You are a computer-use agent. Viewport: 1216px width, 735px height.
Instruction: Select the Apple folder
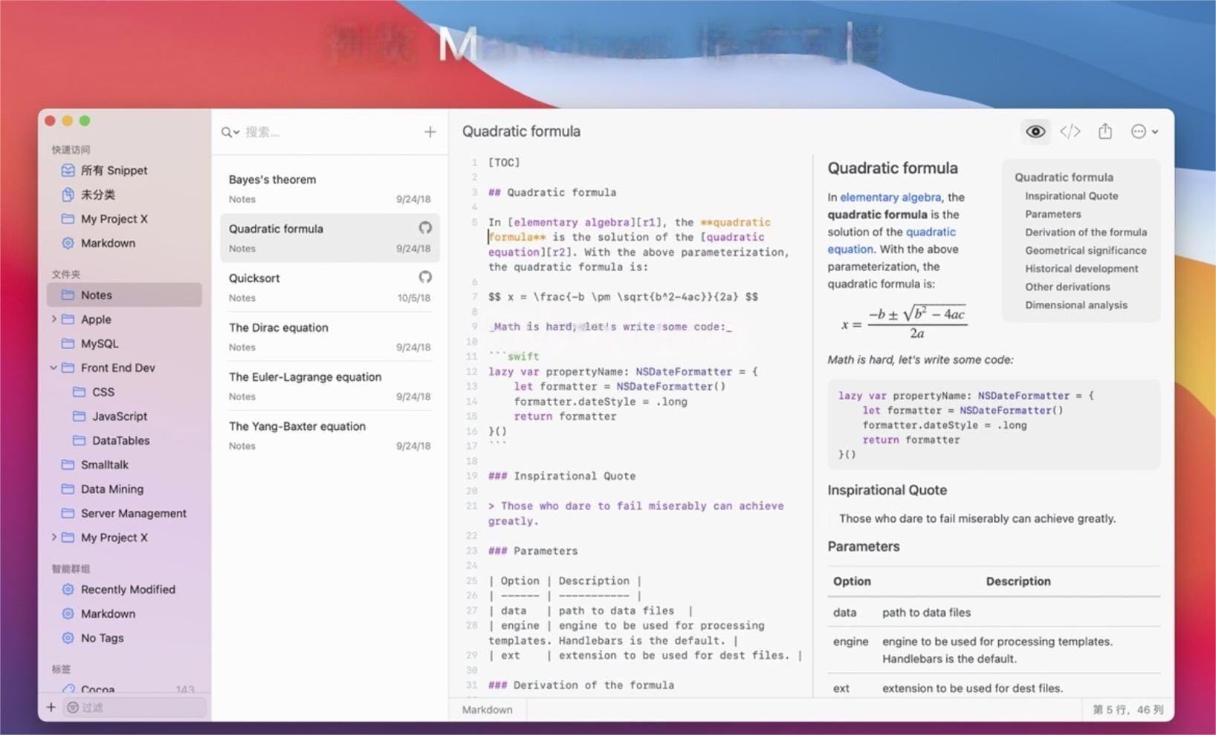click(x=96, y=319)
